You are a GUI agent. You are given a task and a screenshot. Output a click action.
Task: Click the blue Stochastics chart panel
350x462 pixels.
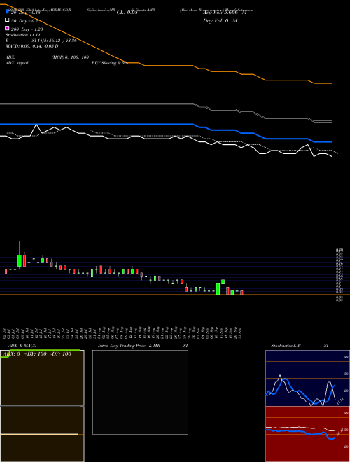[307, 378]
